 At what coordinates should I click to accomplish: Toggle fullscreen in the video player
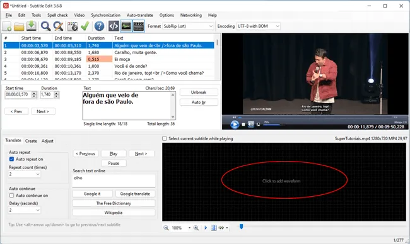point(259,125)
